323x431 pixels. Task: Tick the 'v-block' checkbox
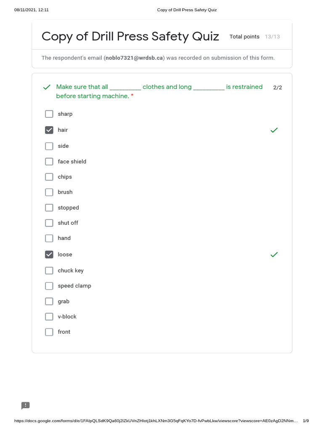(49, 317)
